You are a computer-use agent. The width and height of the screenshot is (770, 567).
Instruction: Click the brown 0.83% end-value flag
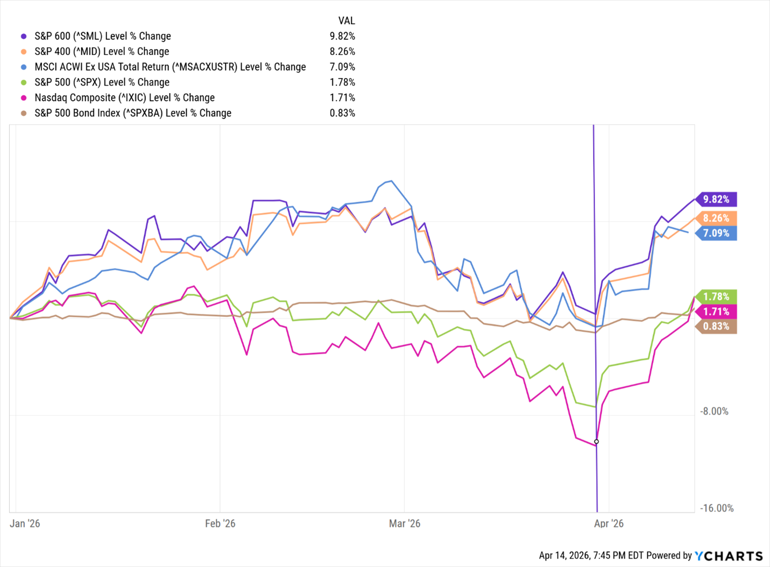click(716, 326)
